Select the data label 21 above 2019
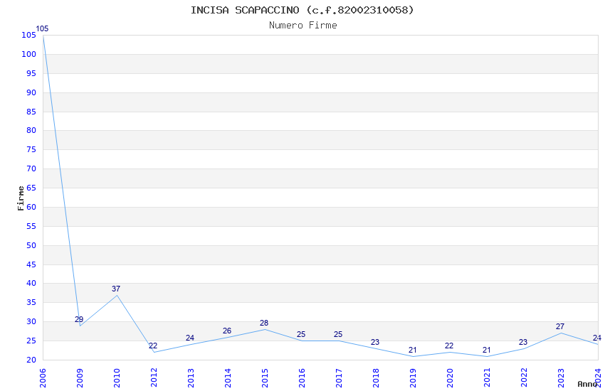The width and height of the screenshot is (605, 391). [412, 350]
